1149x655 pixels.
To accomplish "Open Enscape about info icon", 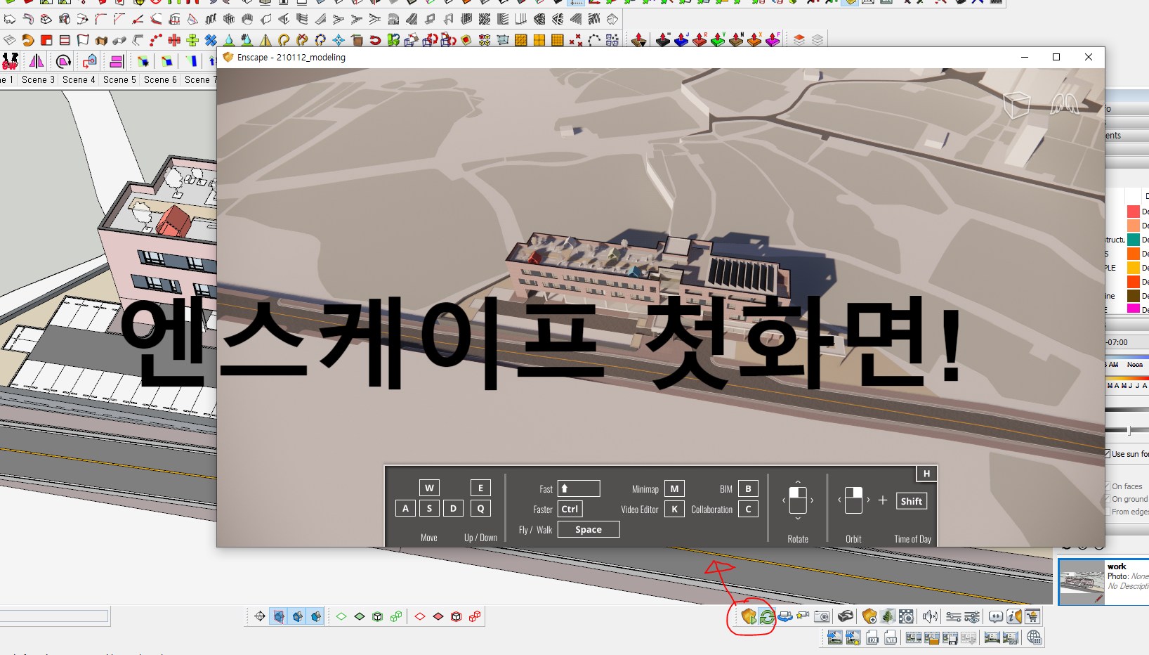I will [1014, 616].
